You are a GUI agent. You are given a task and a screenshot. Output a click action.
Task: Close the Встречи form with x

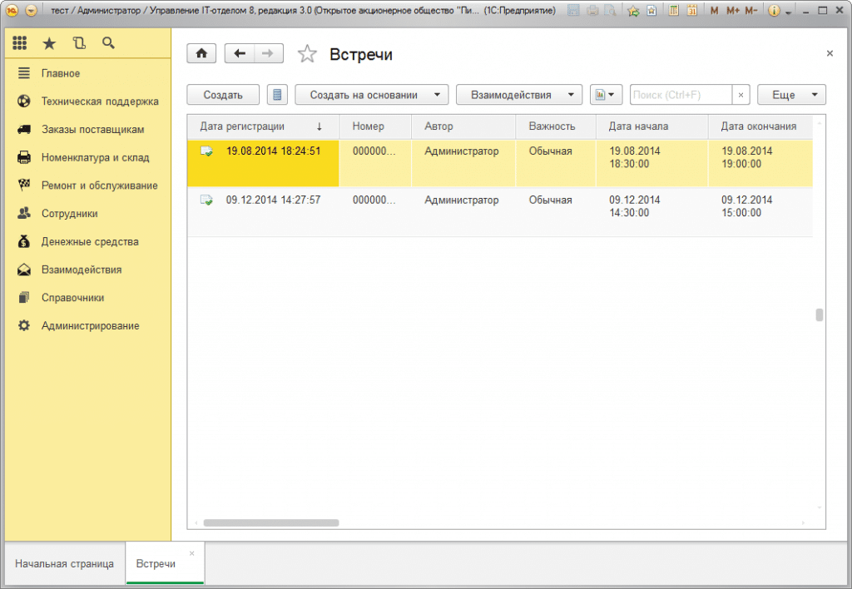tap(830, 53)
